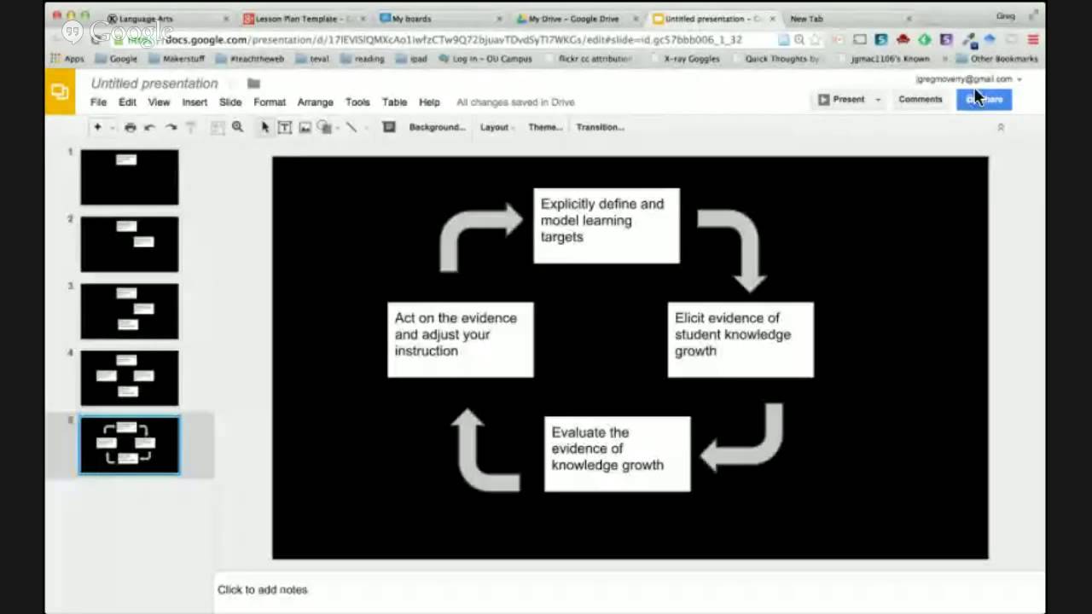Click the Theme... button

coord(545,127)
